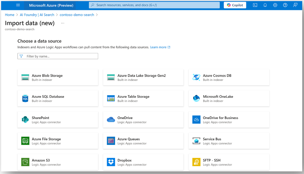
Task: Select SFTP - SSH title text
Action: 211,160
